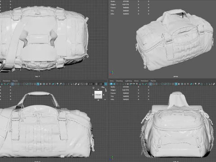
Task: Click ViewCube up arrow above FRONT
Action: click(x=98, y=90)
